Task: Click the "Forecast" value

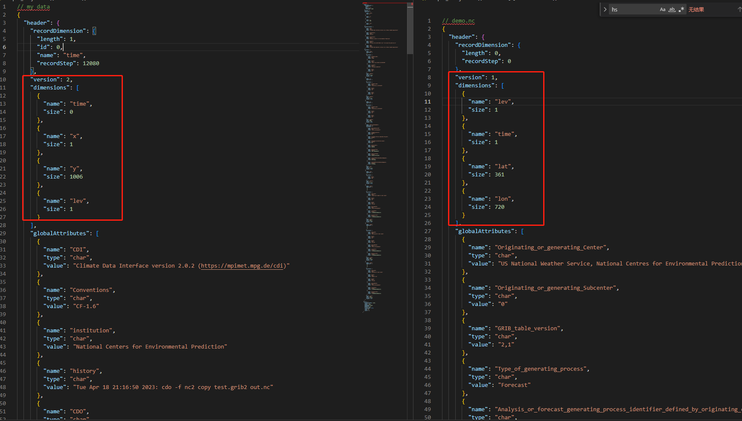Action: tap(514, 385)
